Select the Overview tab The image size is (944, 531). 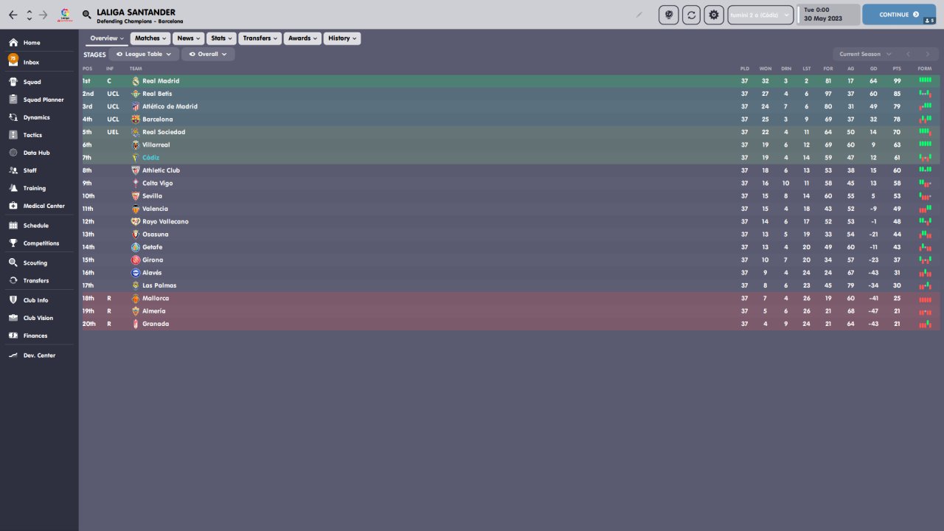tap(107, 38)
